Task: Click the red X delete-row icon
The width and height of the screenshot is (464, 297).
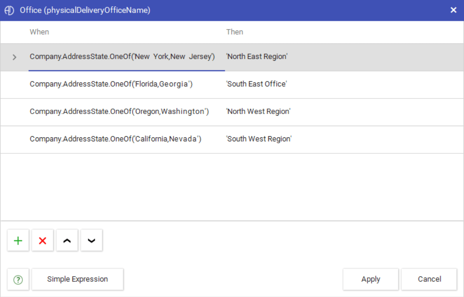Action: (x=43, y=241)
